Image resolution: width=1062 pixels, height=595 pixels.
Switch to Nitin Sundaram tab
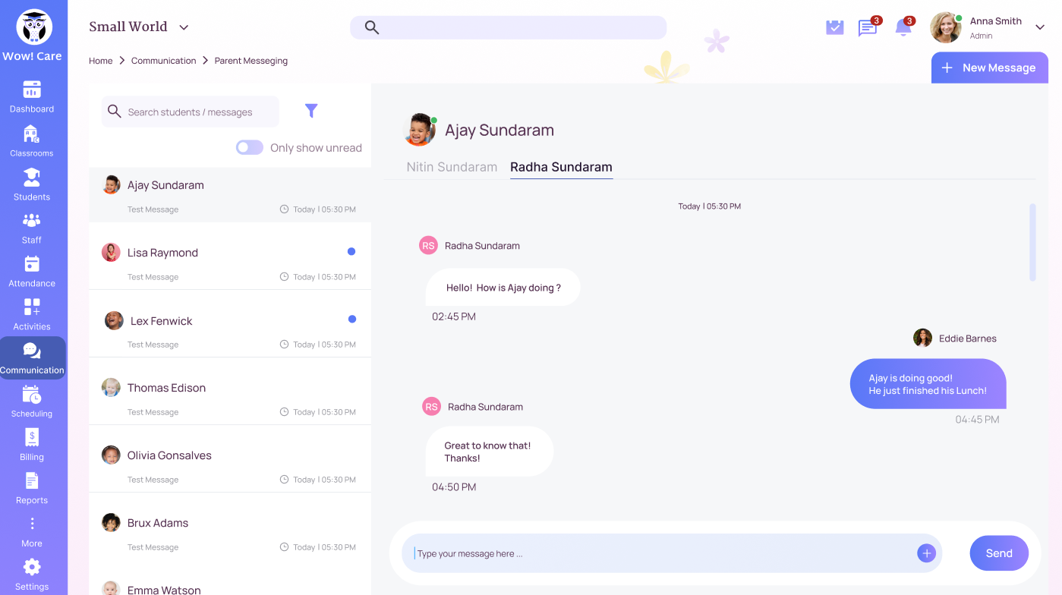452,167
